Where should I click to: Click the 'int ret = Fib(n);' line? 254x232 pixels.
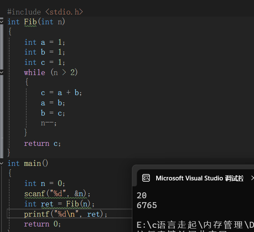[x=59, y=204]
